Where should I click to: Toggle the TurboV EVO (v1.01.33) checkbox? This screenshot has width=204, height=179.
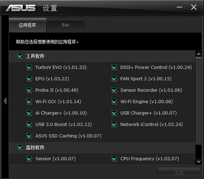29,67
